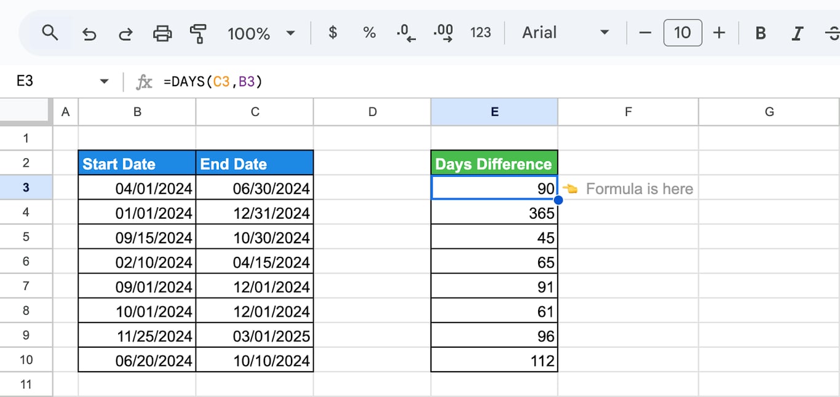Click the active cell showing 90
This screenshot has height=397, width=840.
pyautogui.click(x=494, y=188)
